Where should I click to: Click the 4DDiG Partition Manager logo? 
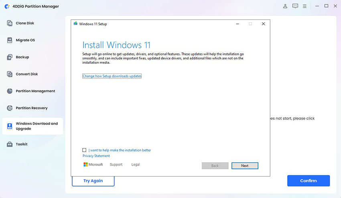click(x=7, y=6)
